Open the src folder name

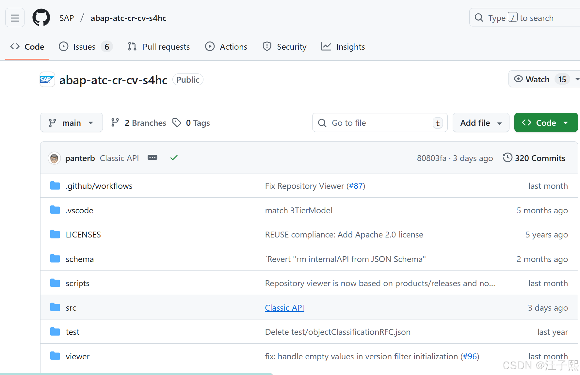point(71,308)
